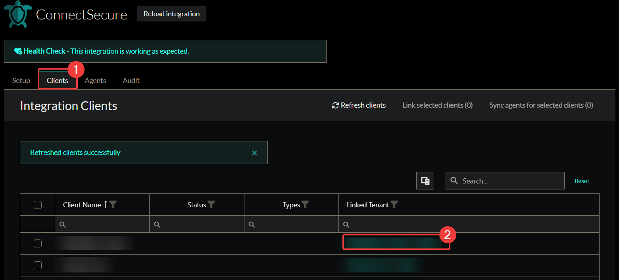Image resolution: width=619 pixels, height=280 pixels.
Task: Click the Client Name filter funnel icon
Action: click(113, 204)
